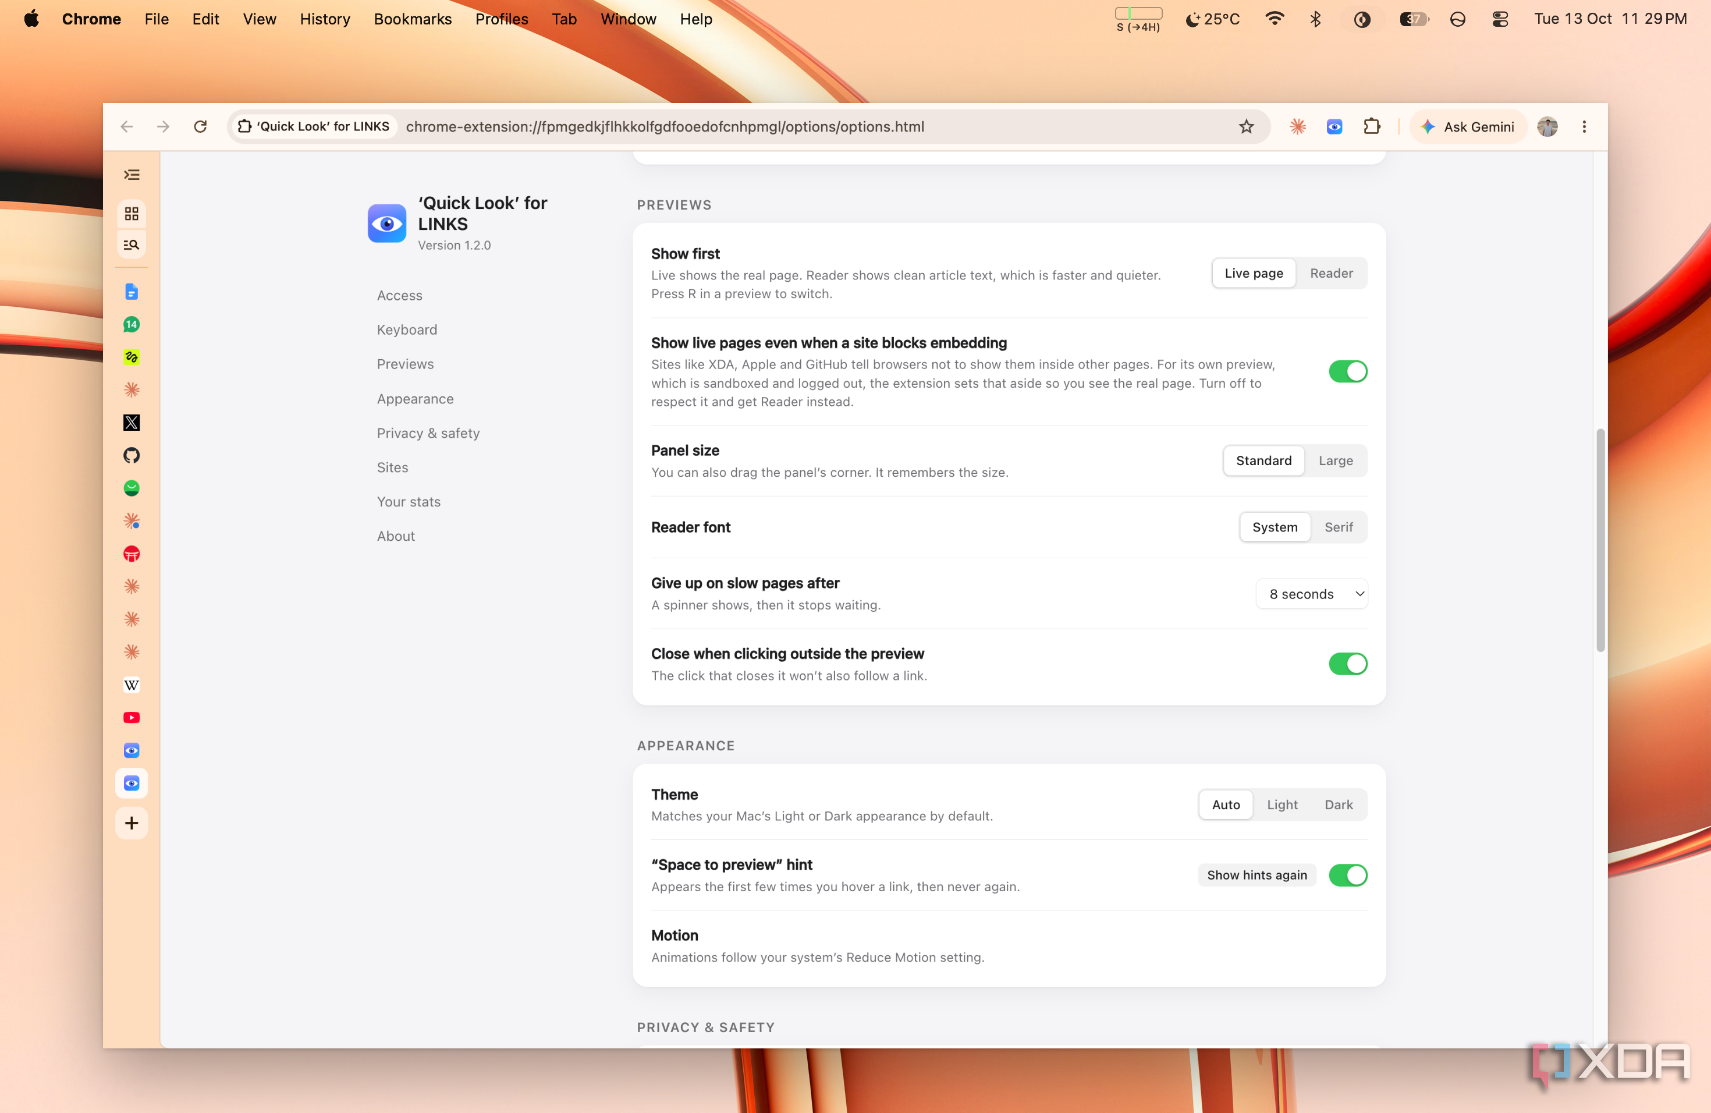This screenshot has width=1711, height=1113.
Task: Bookmark this page with the star icon
Action: 1247,126
